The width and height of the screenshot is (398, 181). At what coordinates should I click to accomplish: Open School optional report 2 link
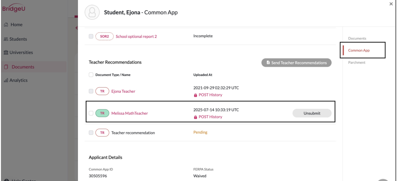tap(136, 37)
